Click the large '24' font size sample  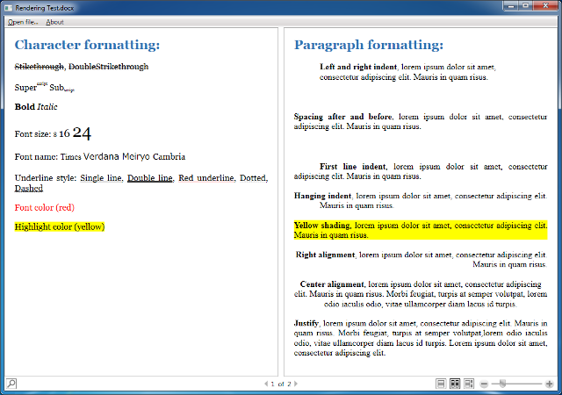82,133
